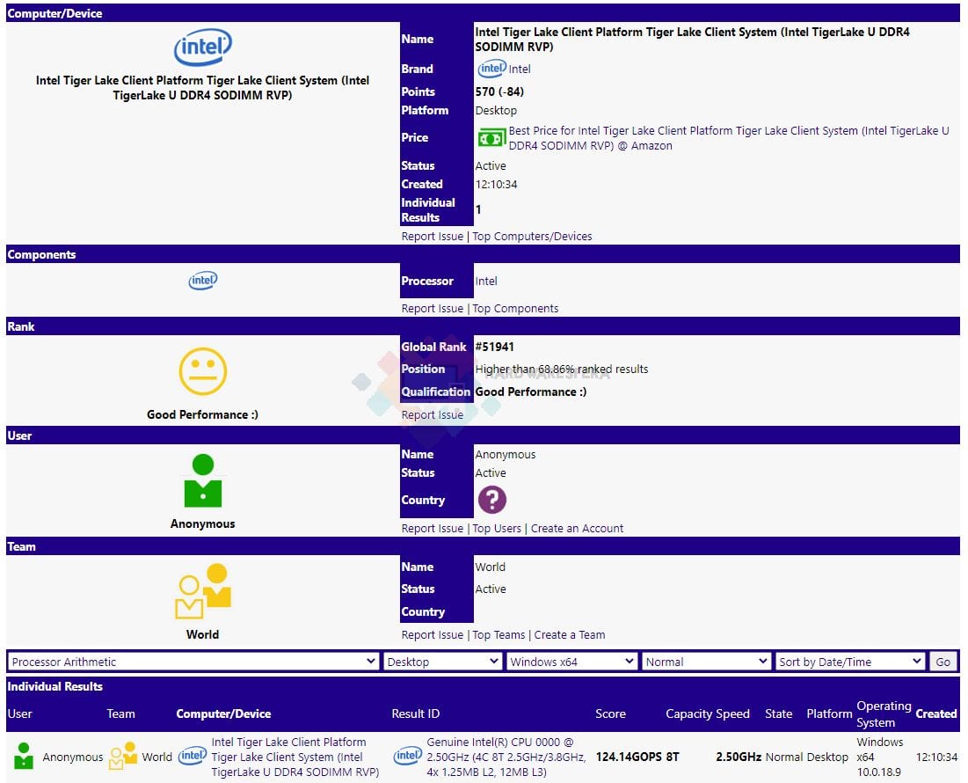This screenshot has height=783, width=968.
Task: Sort by Team column header
Action: click(x=121, y=713)
